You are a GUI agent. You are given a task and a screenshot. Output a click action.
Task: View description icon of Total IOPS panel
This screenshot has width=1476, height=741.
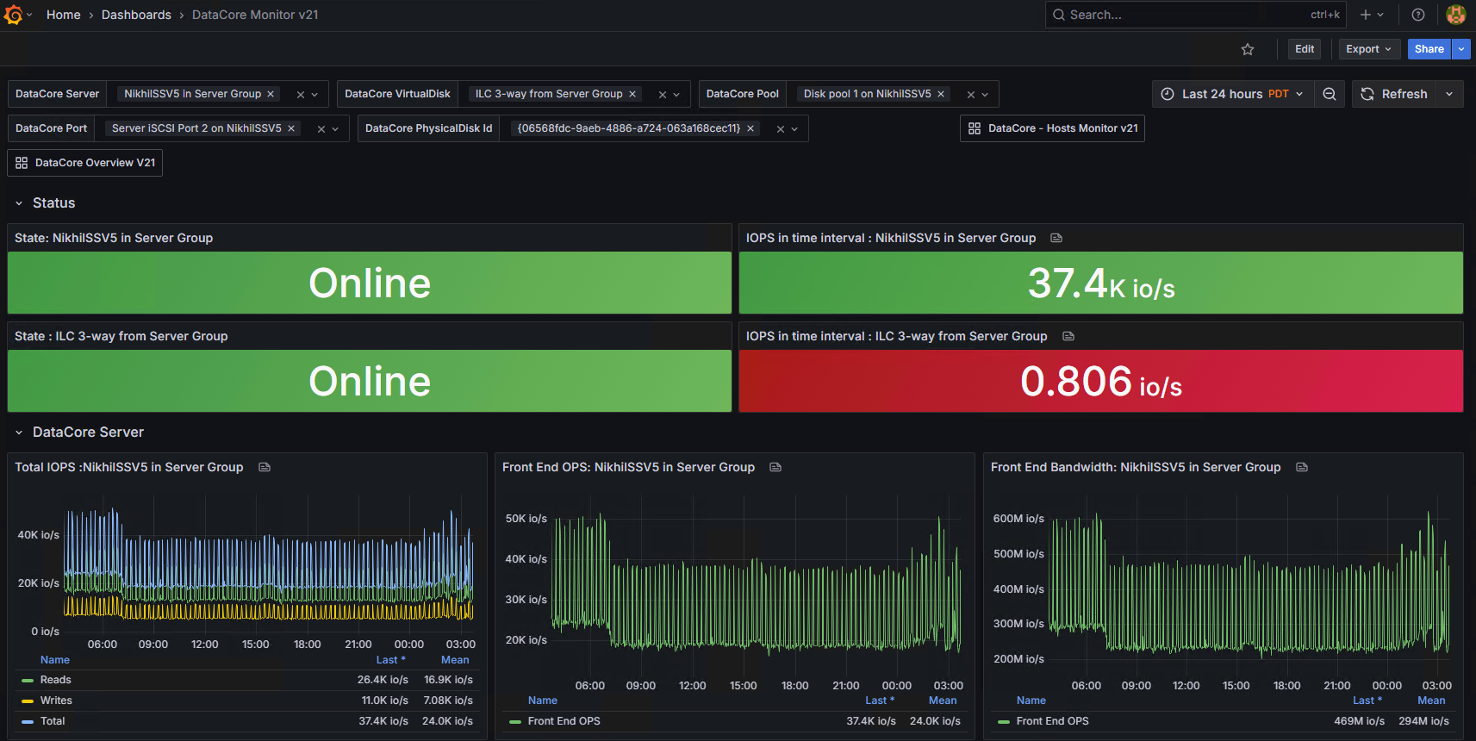click(265, 467)
